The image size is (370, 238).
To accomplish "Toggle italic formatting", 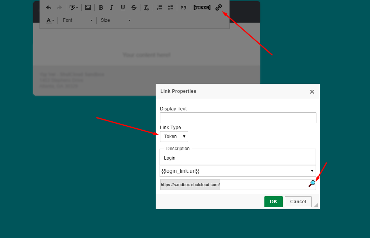I will point(111,7).
